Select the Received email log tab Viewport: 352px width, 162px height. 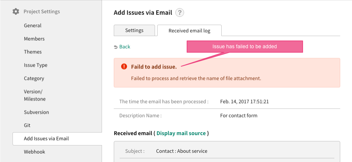(x=190, y=31)
